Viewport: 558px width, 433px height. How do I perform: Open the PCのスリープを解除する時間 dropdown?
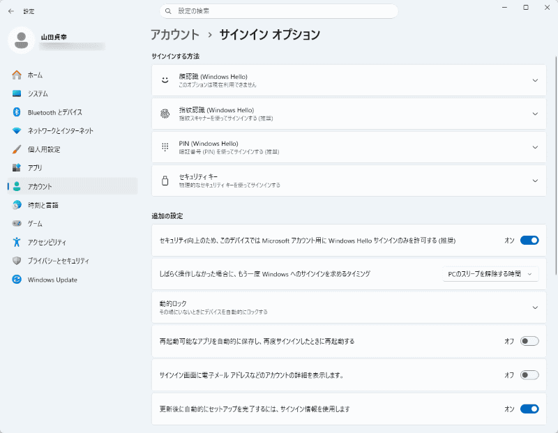[x=490, y=274]
